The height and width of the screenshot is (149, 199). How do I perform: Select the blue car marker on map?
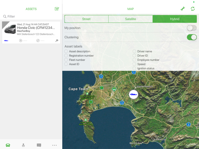click(133, 94)
